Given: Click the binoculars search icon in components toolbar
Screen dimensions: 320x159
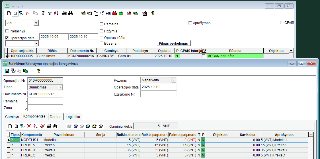Looking at the screenshot, I should [55, 126].
